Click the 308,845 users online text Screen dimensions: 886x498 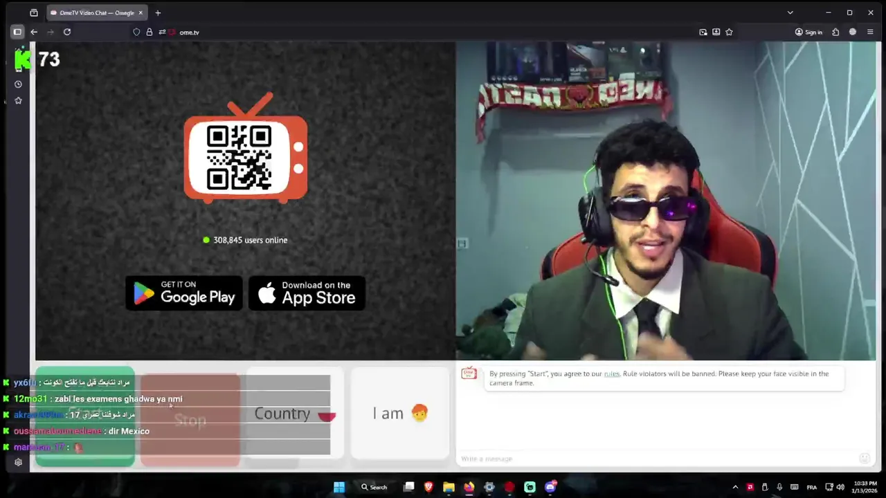(x=250, y=240)
